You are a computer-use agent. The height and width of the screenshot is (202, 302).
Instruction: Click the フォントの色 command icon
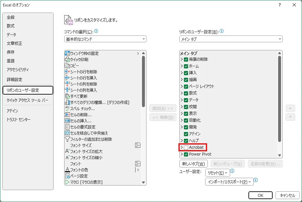click(x=67, y=170)
